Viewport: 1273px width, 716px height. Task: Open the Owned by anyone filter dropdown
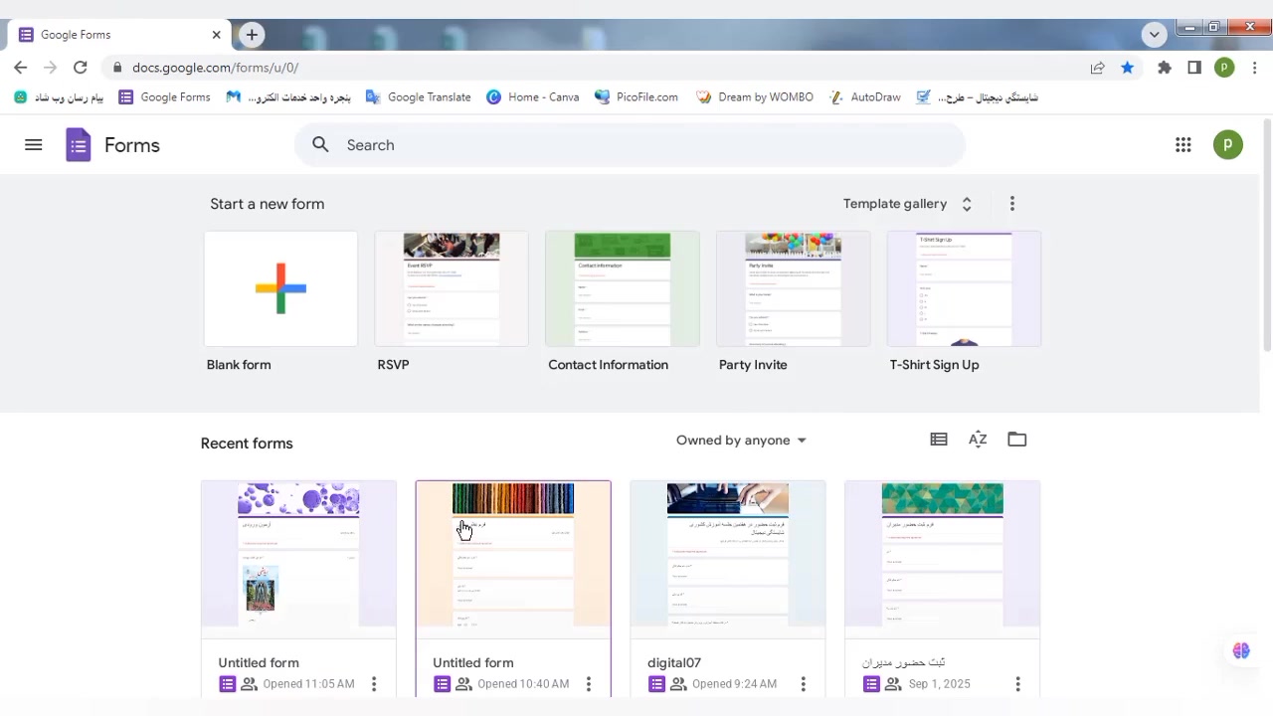(741, 441)
